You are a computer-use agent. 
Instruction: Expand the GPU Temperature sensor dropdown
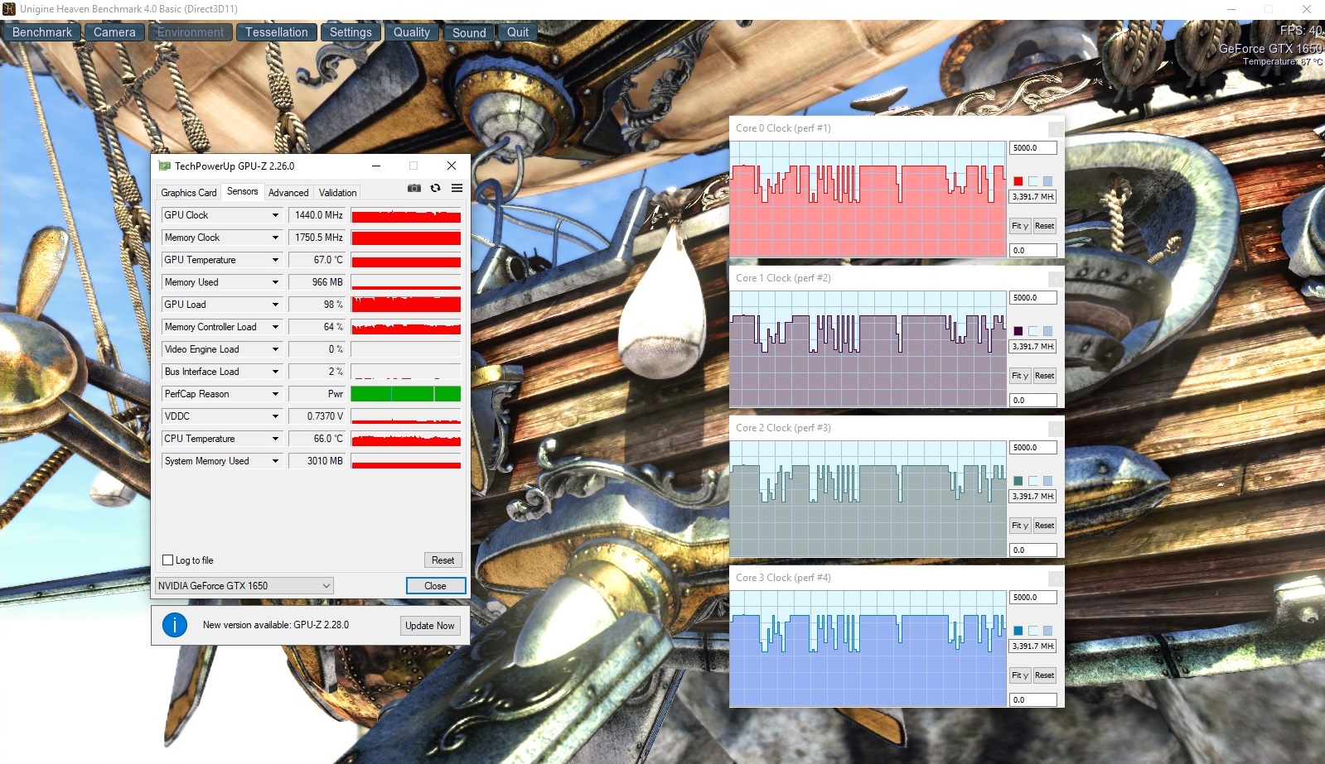(276, 260)
